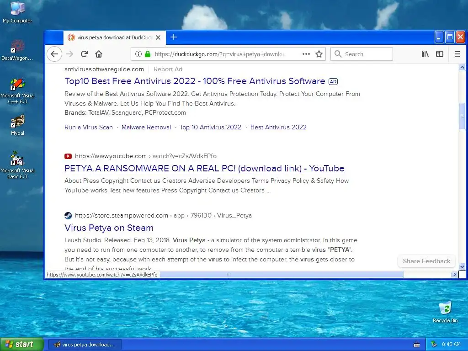
Task: Go back with the browser back arrow
Action: pos(54,54)
